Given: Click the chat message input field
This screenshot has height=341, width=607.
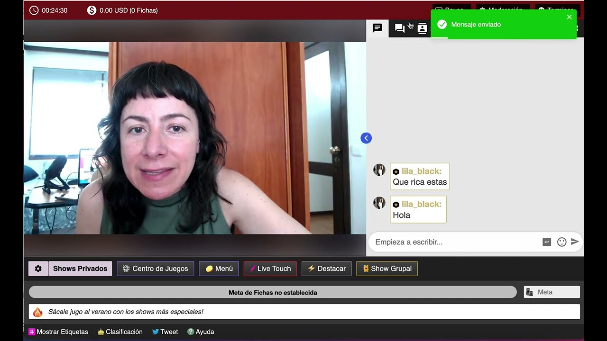Looking at the screenshot, I should pos(455,242).
